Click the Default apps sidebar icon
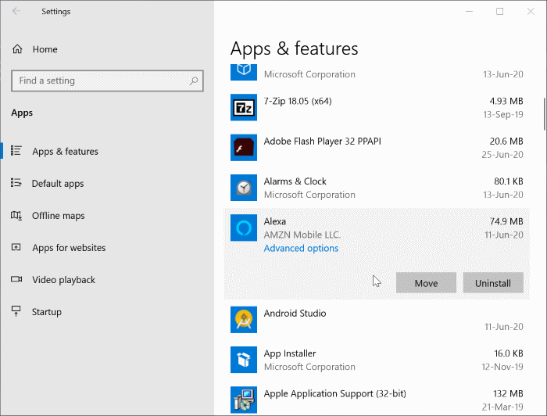547x416 pixels. [x=16, y=183]
